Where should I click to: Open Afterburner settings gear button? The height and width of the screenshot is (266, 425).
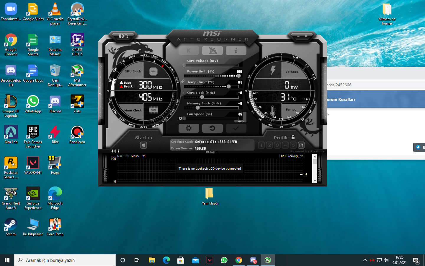[x=189, y=128]
